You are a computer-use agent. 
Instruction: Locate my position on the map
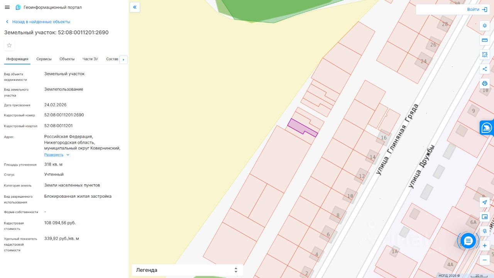coord(485,202)
